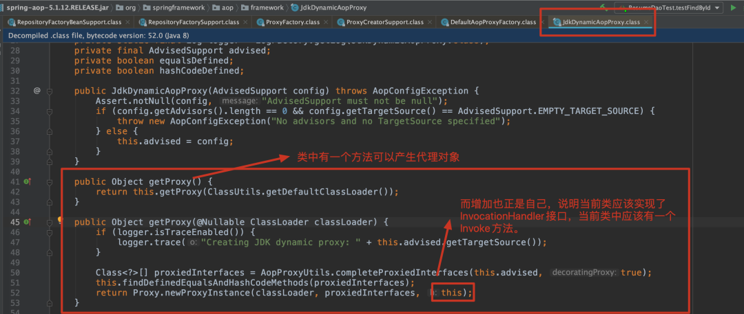744x314 pixels.
Task: Click the fold end marker on line 43
Action: coord(50,202)
